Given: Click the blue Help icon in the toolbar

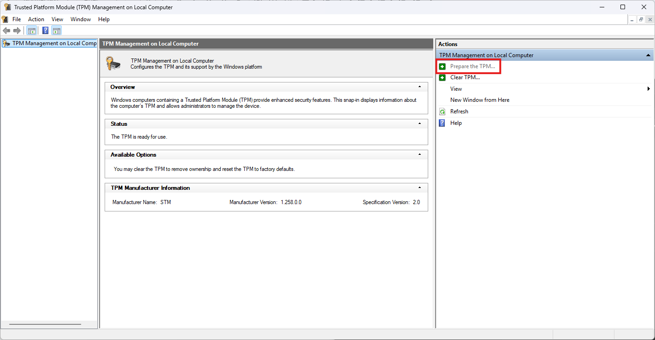Looking at the screenshot, I should [x=46, y=31].
